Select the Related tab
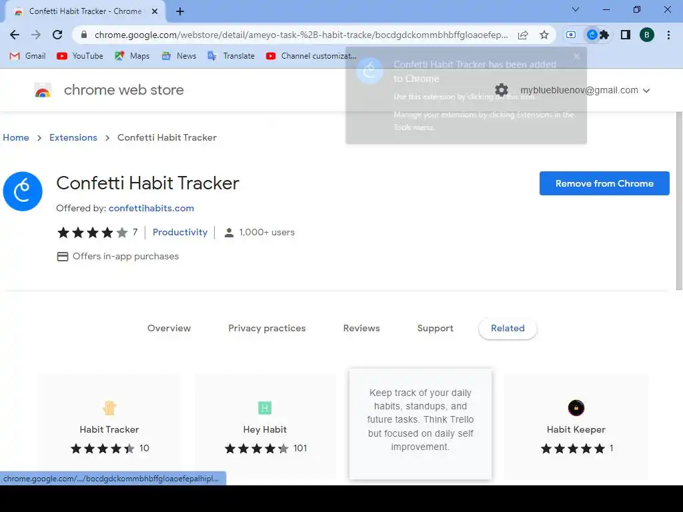 coord(508,328)
